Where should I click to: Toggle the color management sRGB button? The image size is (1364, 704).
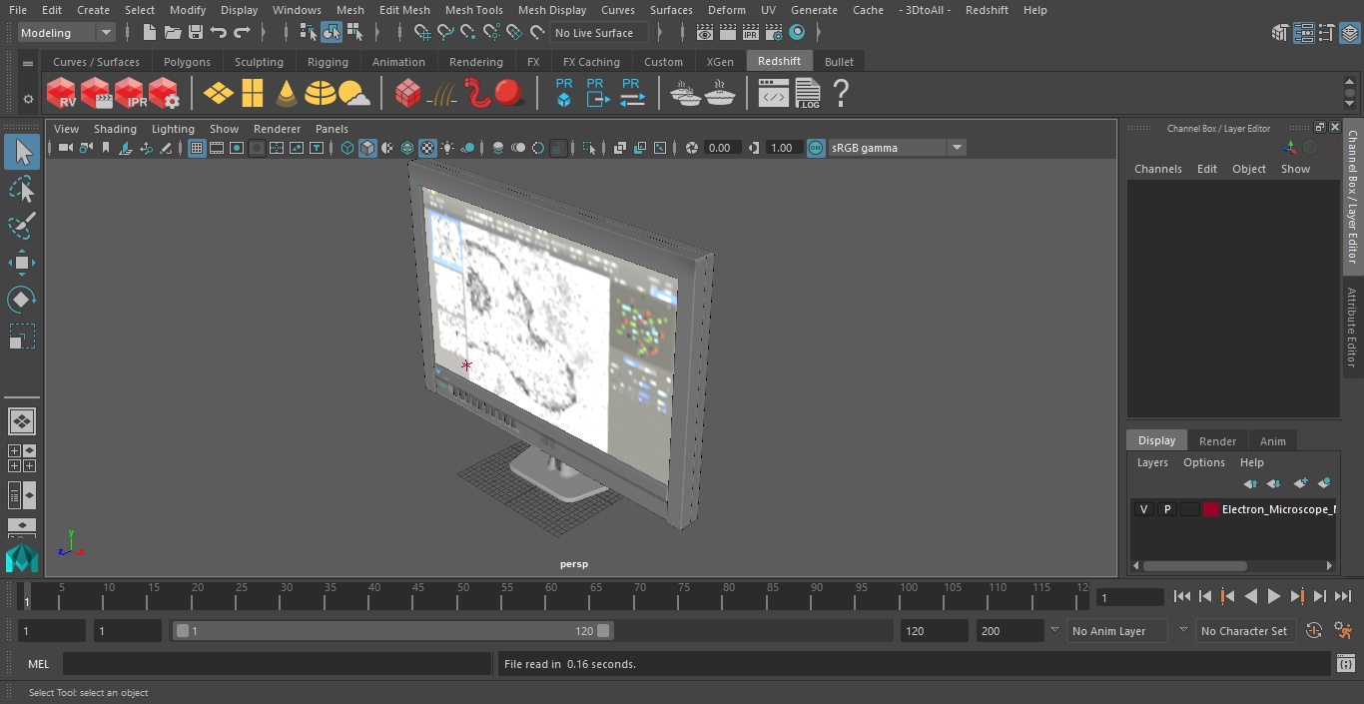coord(816,148)
